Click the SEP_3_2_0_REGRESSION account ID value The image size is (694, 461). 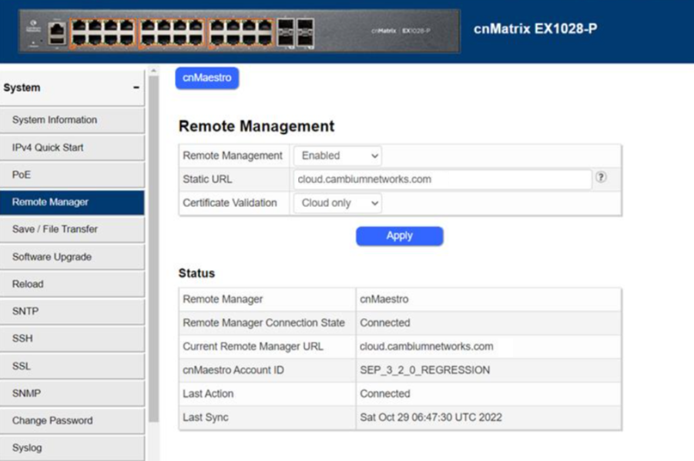coord(425,370)
